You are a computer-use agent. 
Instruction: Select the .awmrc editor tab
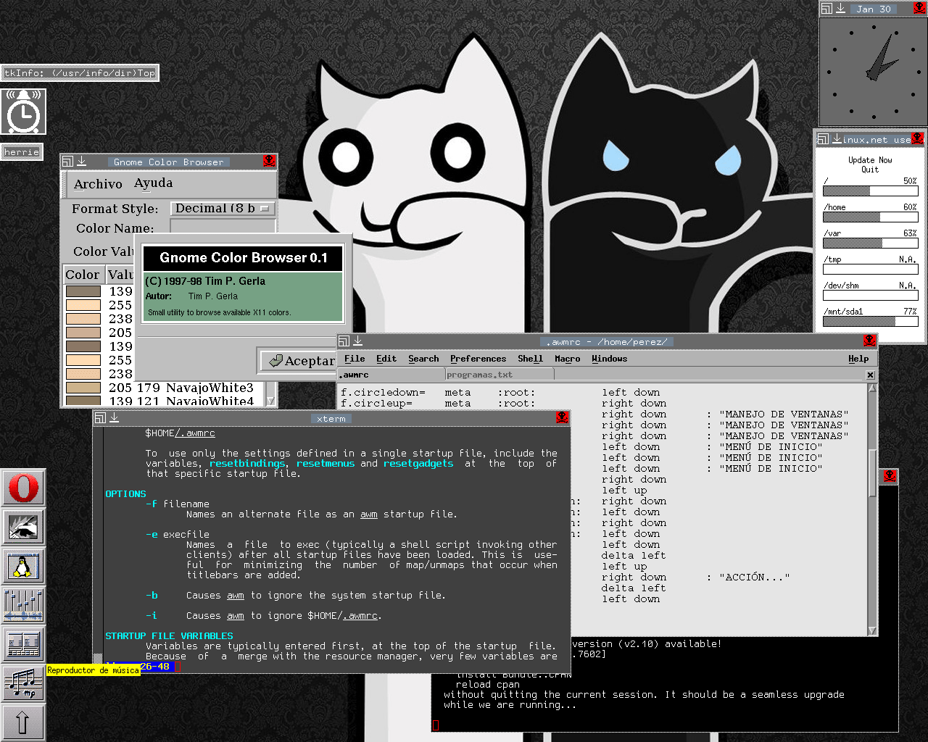tap(391, 375)
